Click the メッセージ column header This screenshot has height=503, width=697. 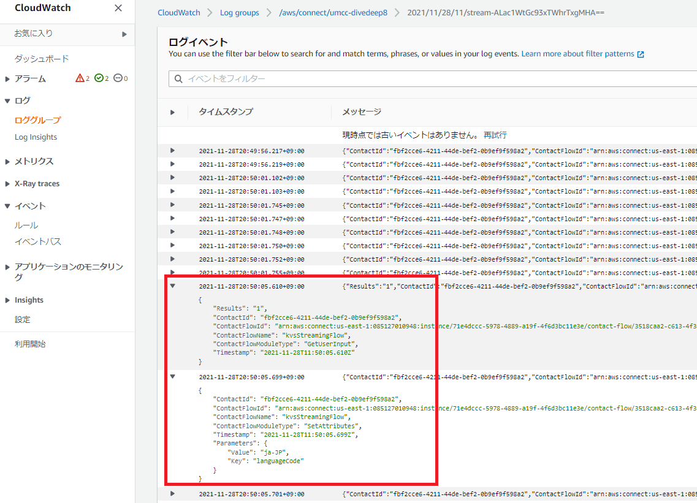point(362,112)
